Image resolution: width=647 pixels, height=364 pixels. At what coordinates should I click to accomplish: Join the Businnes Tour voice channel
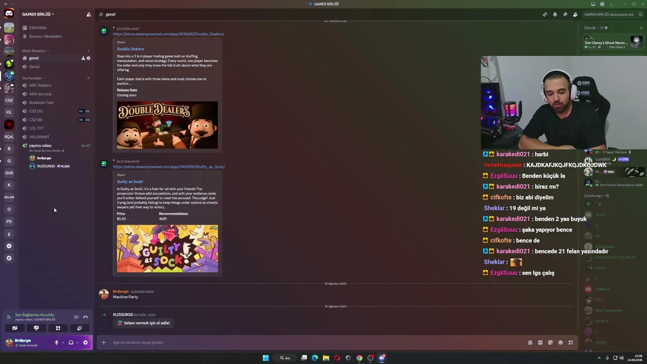tap(56, 103)
